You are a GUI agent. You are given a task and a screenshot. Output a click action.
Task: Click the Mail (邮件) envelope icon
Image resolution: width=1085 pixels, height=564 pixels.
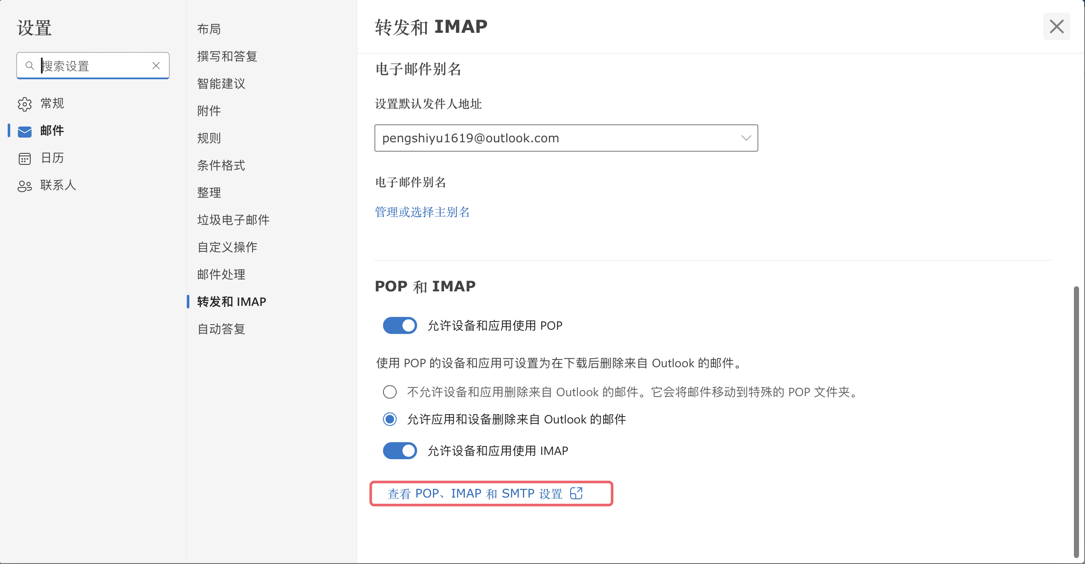pos(25,131)
